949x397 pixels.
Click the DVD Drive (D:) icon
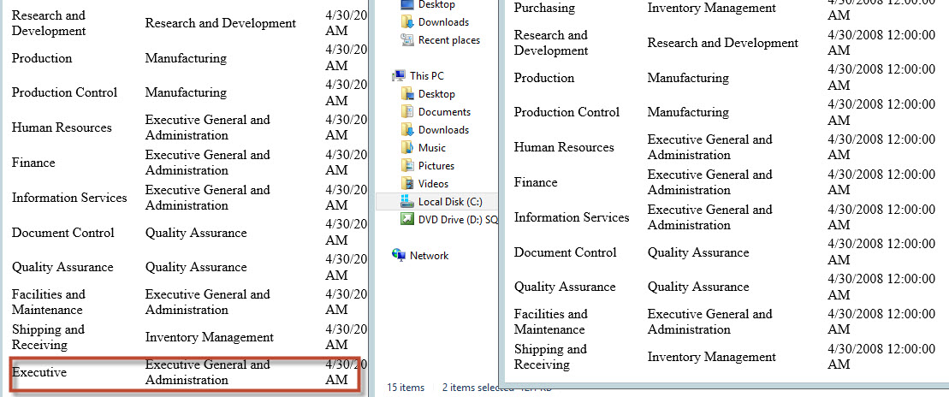click(407, 220)
